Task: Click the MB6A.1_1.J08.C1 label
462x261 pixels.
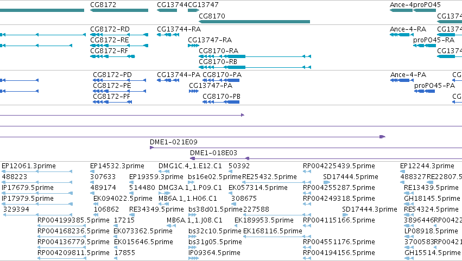Action: coord(194,220)
